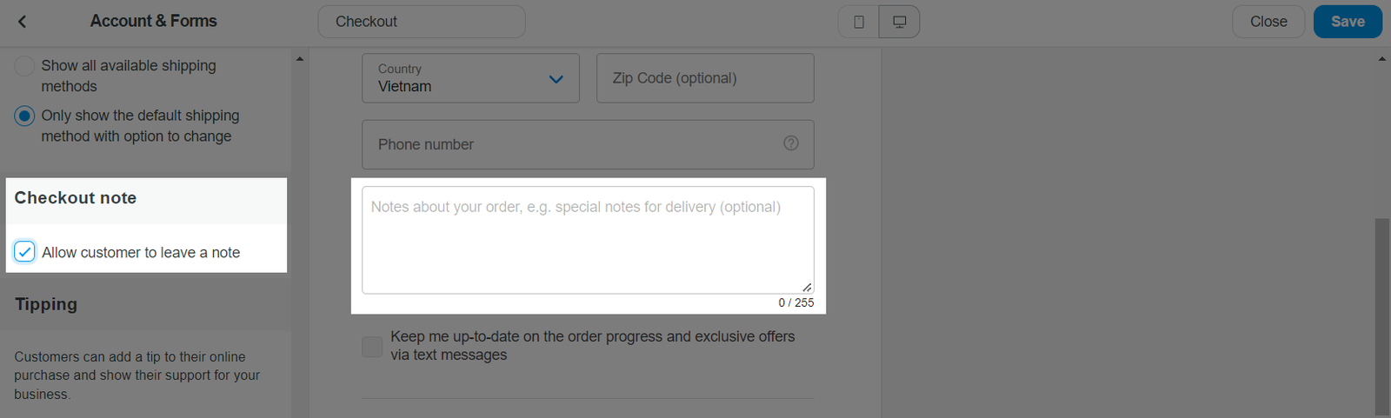
Task: Select Show all available shipping methods
Action: point(24,66)
